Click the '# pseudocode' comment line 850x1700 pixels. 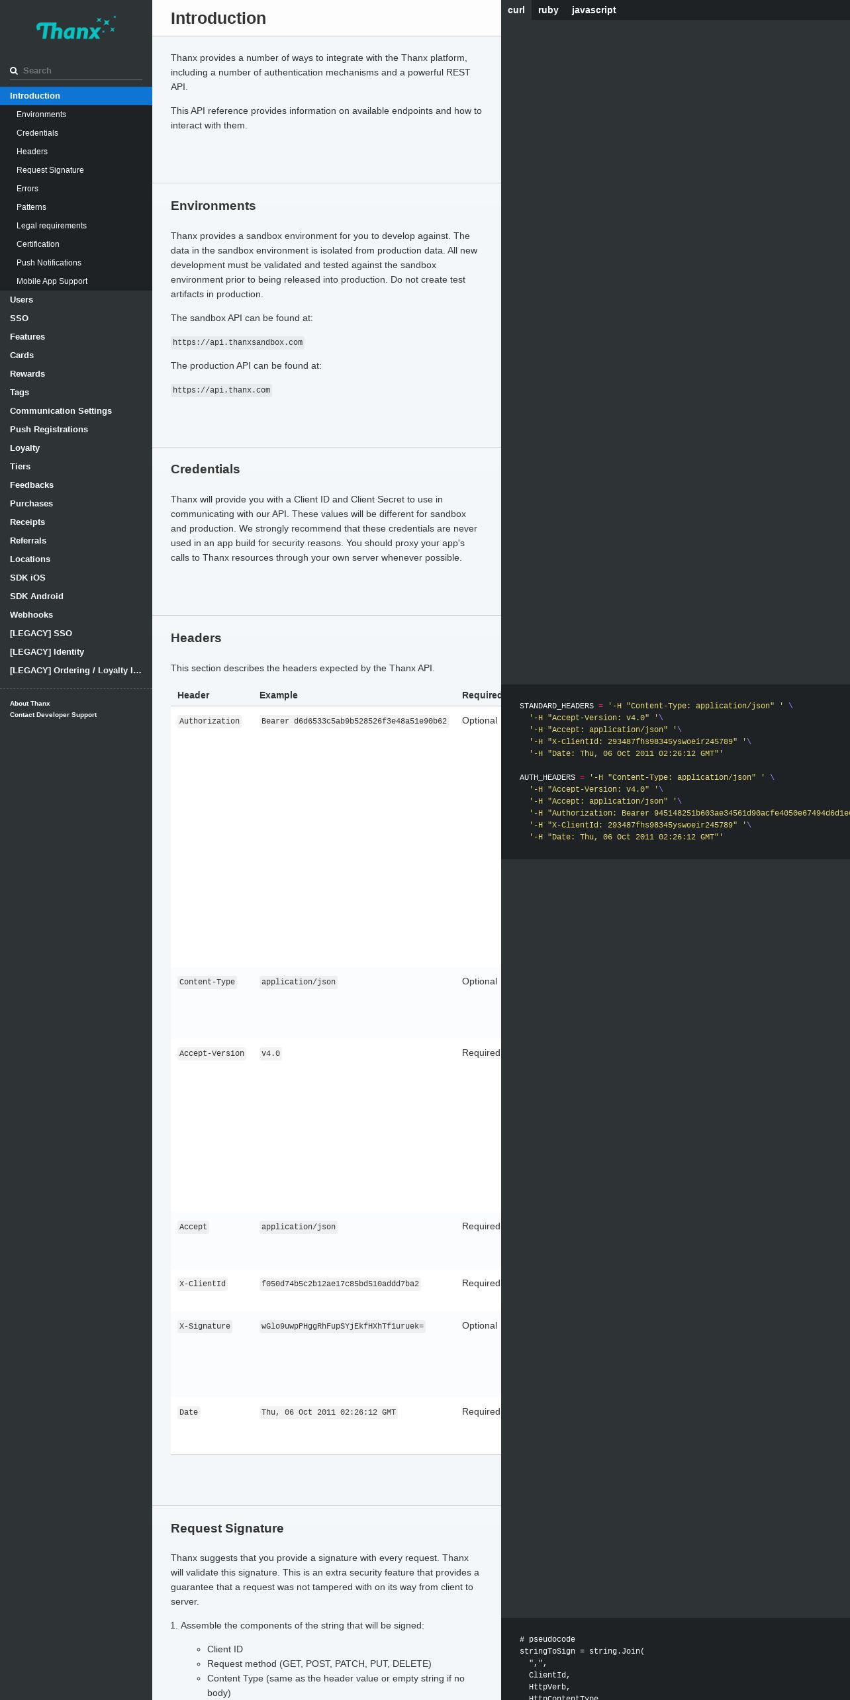[x=547, y=1640]
